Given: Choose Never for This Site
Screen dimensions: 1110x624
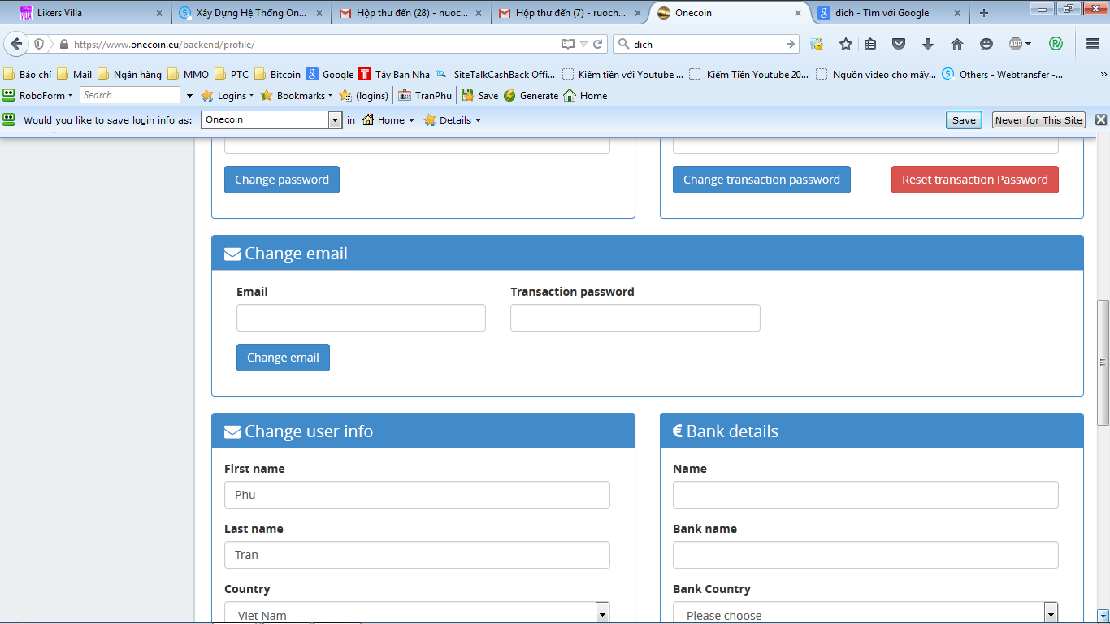Looking at the screenshot, I should 1038,120.
